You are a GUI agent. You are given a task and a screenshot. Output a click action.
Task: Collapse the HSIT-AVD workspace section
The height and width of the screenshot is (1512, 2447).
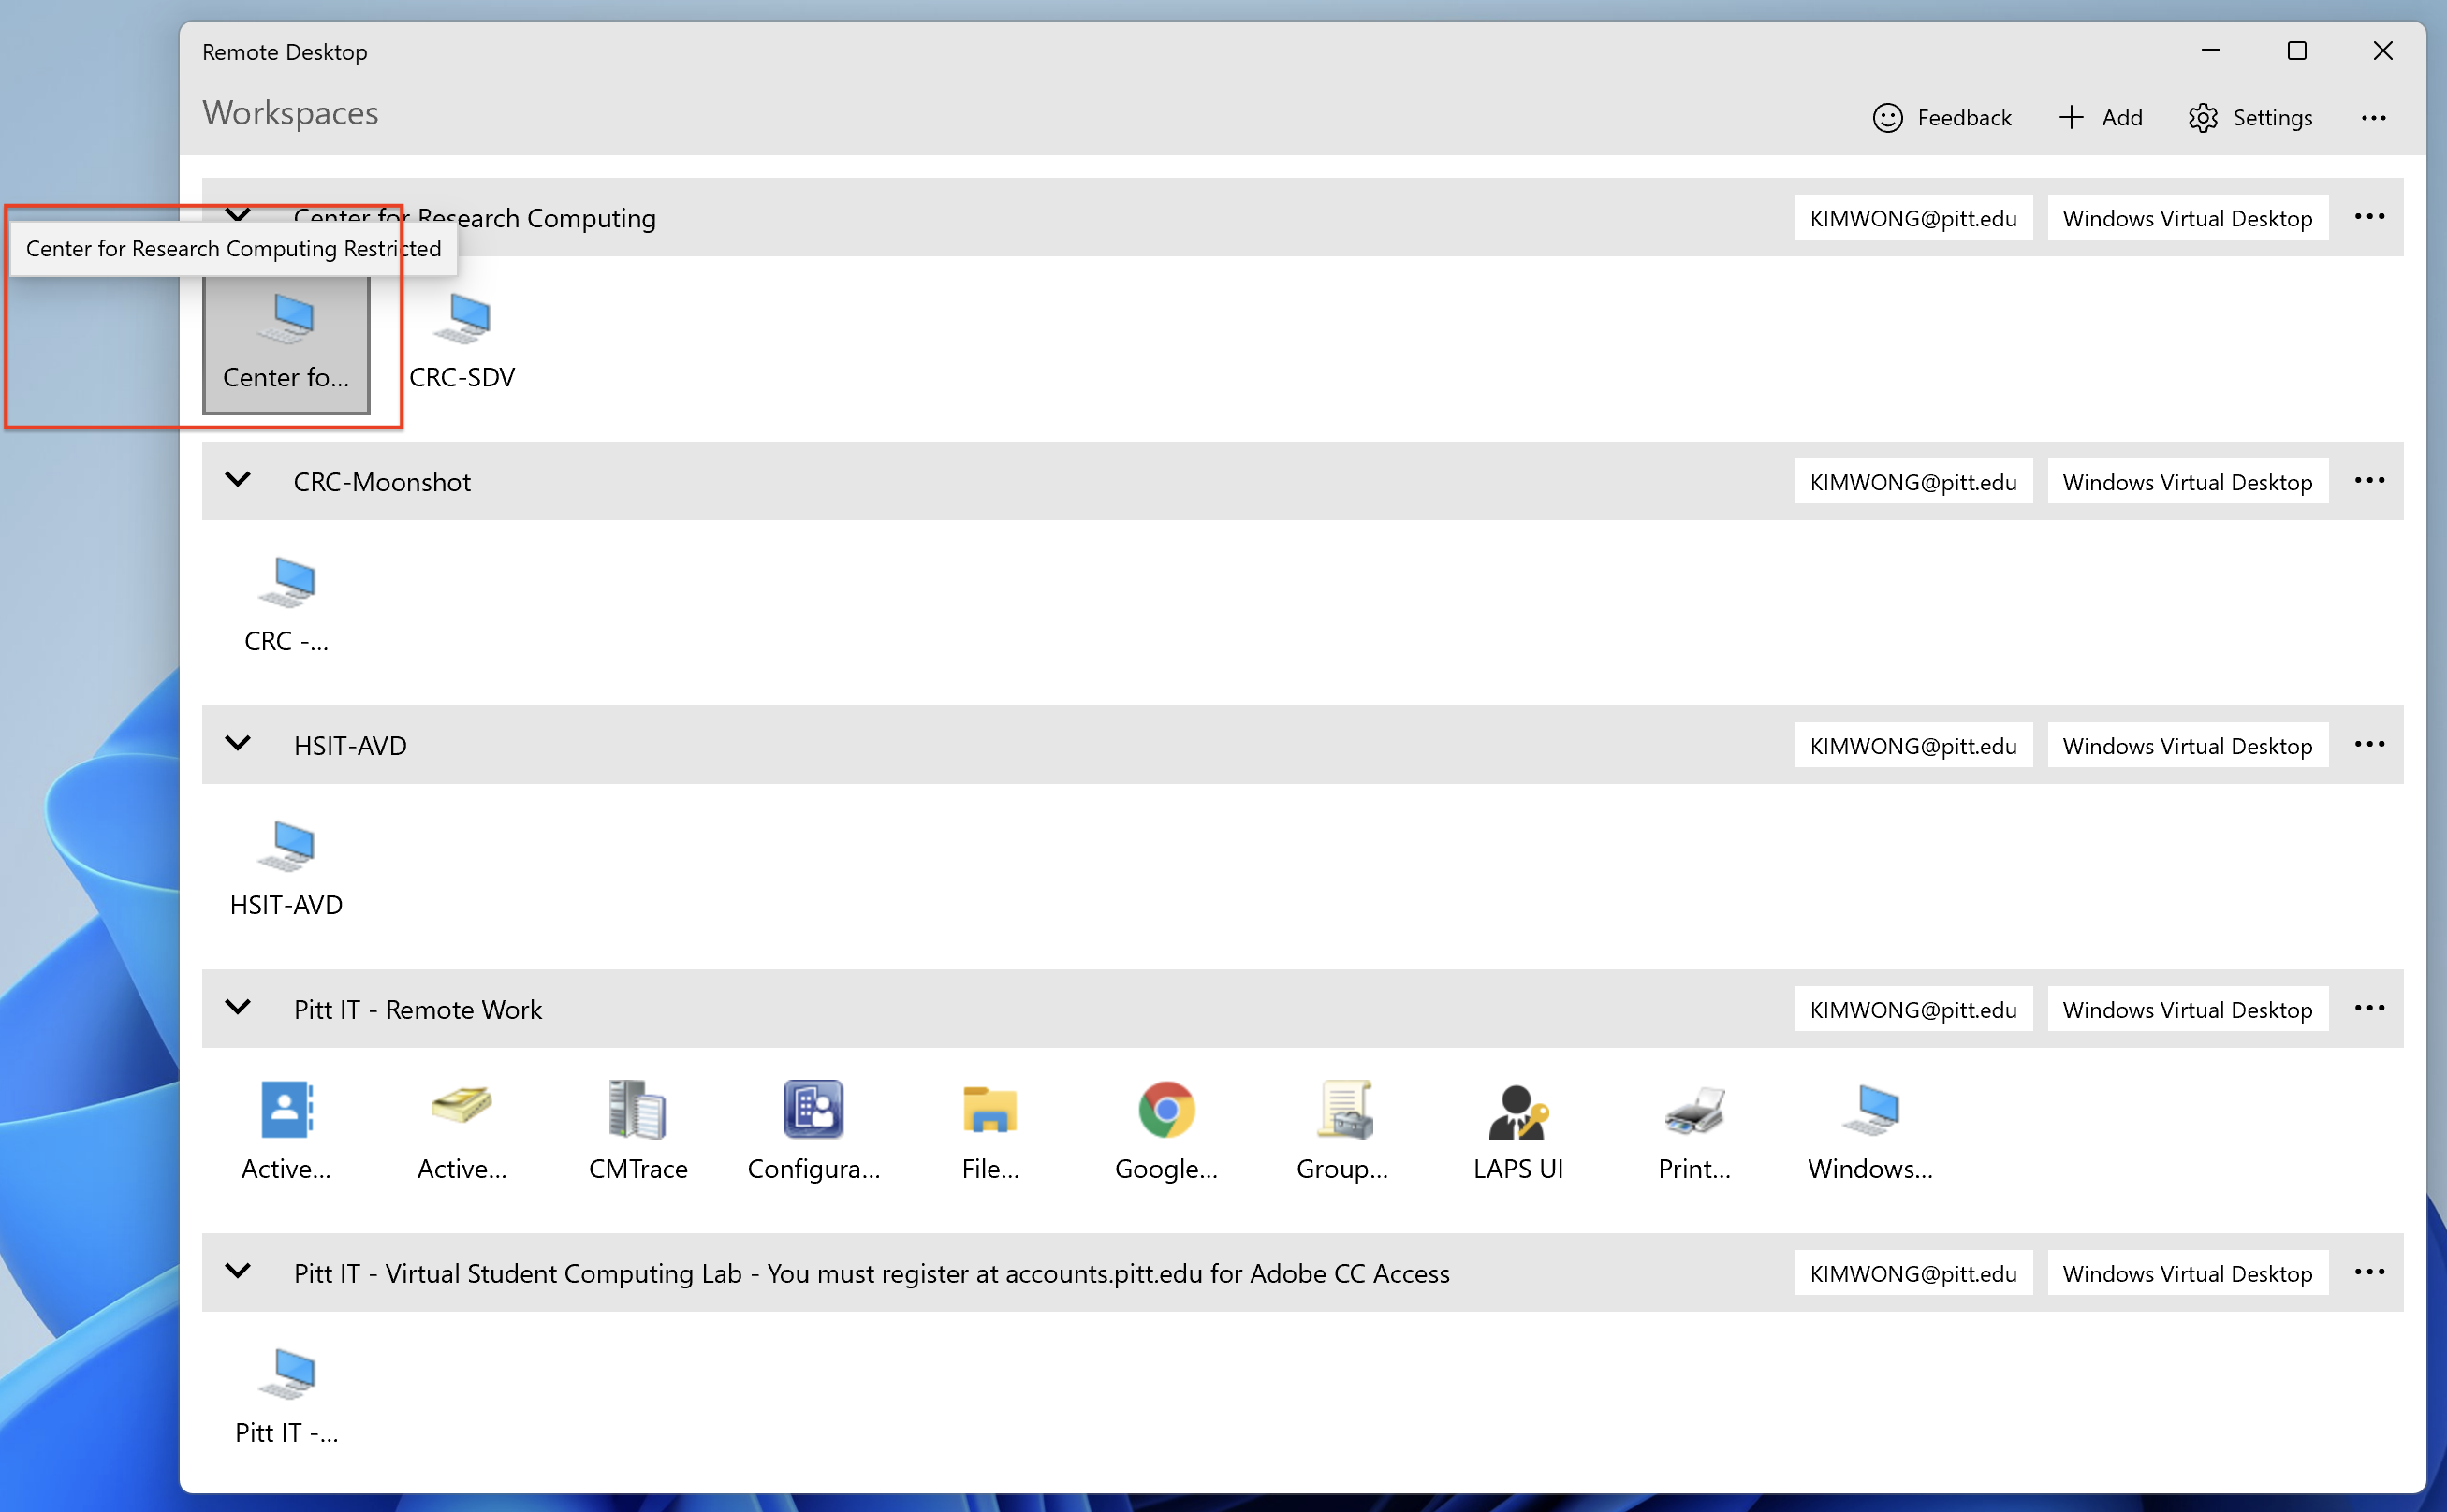(238, 744)
